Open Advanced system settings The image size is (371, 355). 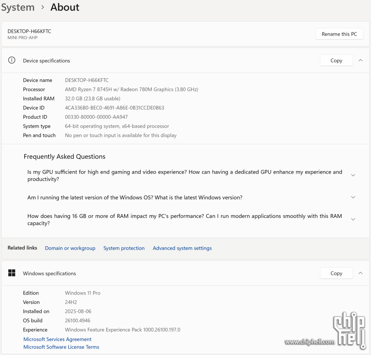coord(182,248)
